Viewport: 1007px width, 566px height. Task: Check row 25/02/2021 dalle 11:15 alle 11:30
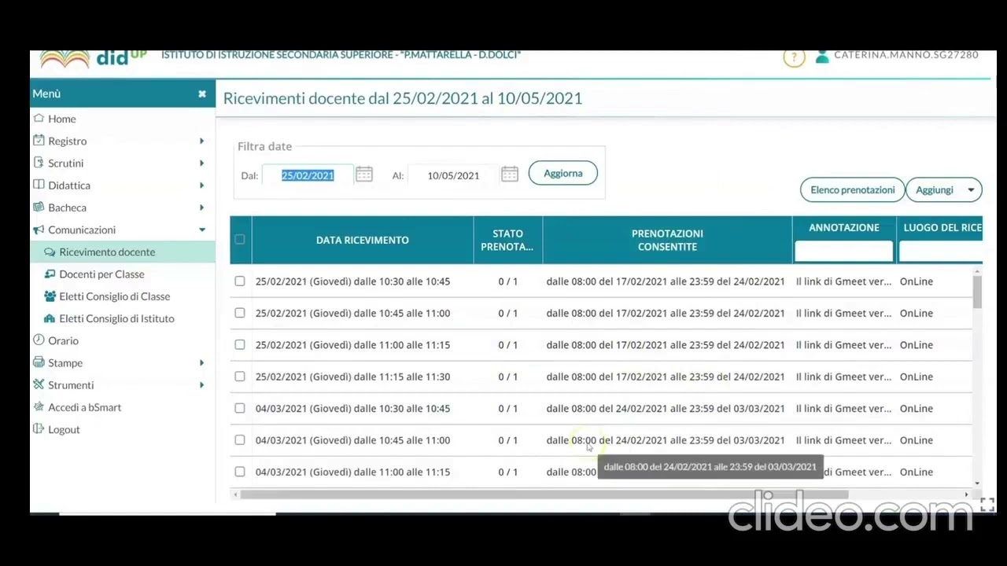coord(240,377)
